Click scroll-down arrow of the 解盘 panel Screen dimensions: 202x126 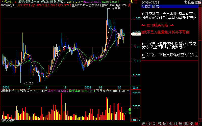(200, 120)
